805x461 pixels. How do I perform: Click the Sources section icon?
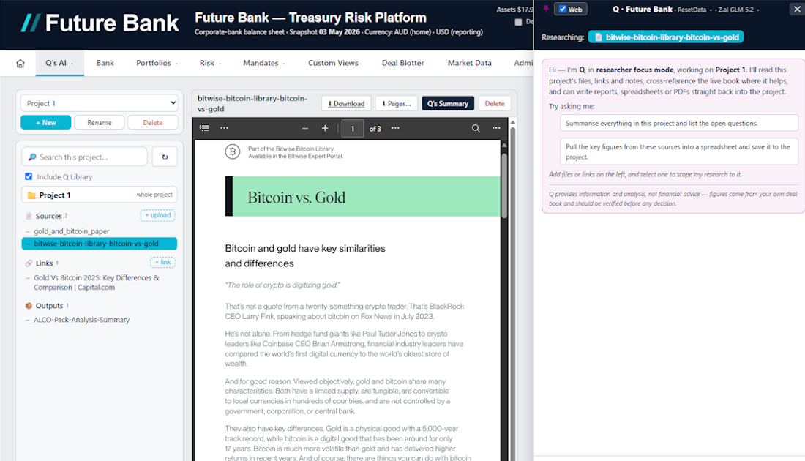coord(29,216)
